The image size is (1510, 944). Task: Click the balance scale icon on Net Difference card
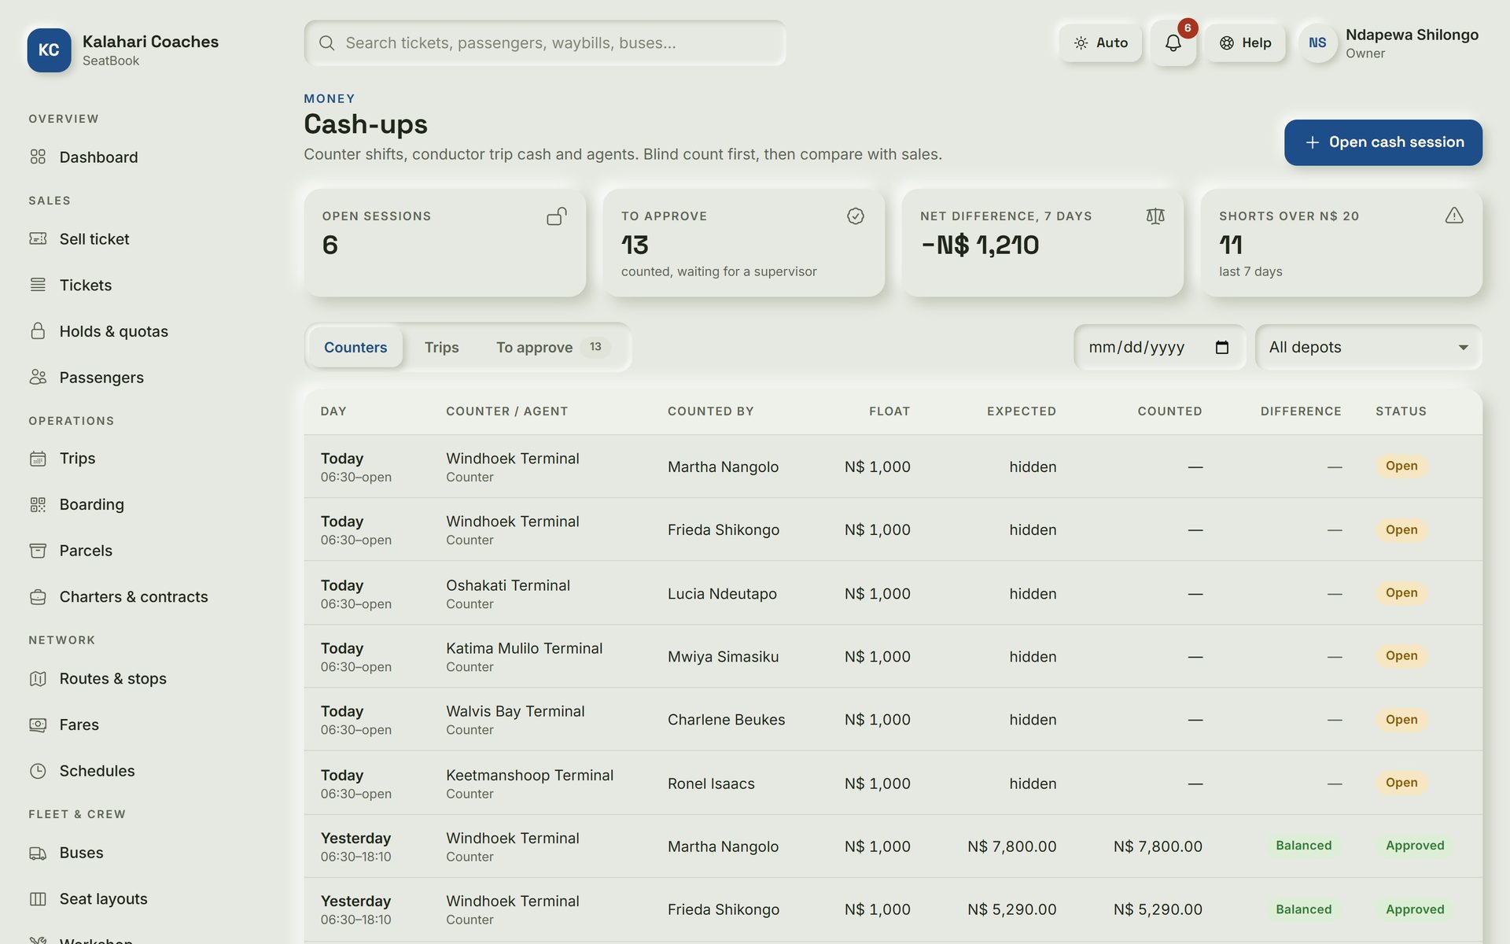[1155, 216]
